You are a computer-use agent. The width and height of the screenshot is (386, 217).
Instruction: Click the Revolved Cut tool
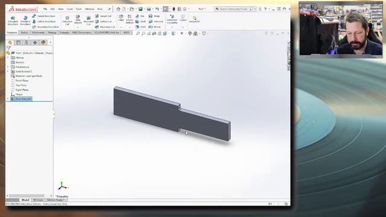(89, 20)
